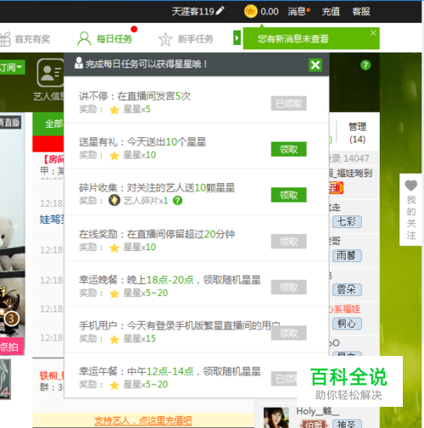Click the star icon in 送星有礼 reward
This screenshot has height=428, width=424.
click(x=114, y=155)
